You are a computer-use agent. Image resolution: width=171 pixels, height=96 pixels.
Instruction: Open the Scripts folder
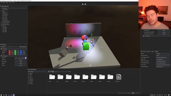[x=102, y=77]
